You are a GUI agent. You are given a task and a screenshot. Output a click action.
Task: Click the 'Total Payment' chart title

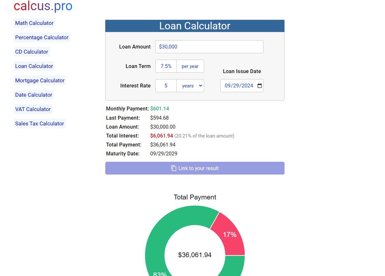(x=195, y=197)
